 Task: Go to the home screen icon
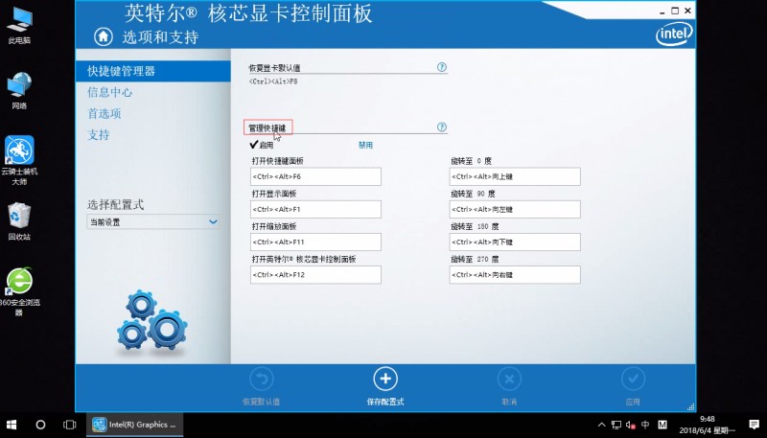point(104,36)
